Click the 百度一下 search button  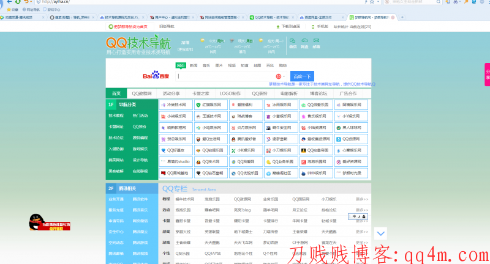302,76
